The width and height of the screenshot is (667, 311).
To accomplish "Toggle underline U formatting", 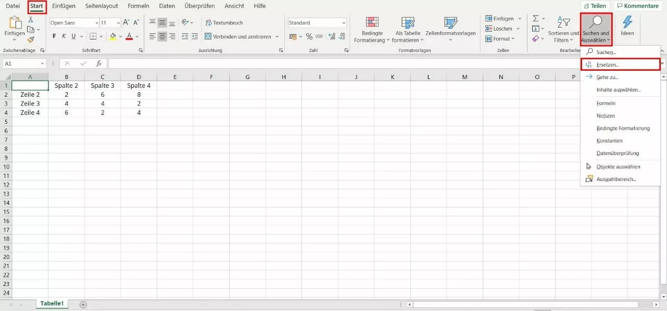I will click(73, 36).
